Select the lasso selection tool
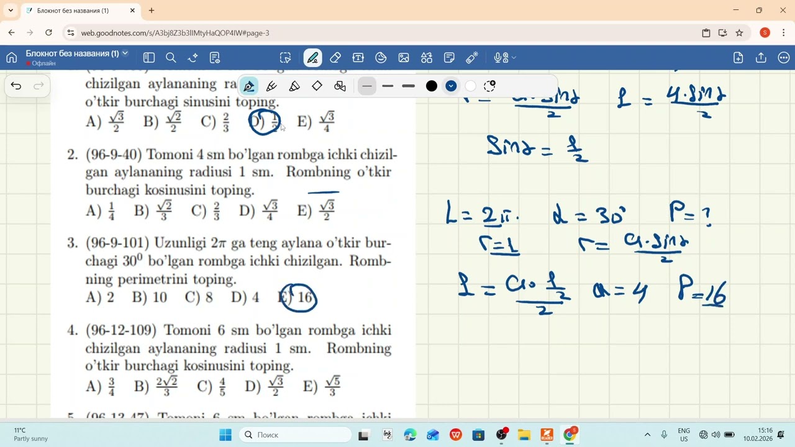This screenshot has height=447, width=795. (x=286, y=58)
